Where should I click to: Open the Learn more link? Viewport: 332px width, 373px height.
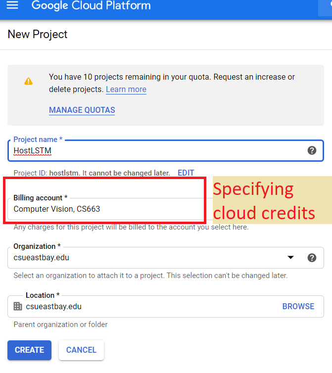[126, 90]
